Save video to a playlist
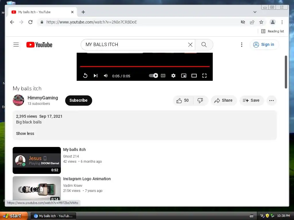 [251, 101]
